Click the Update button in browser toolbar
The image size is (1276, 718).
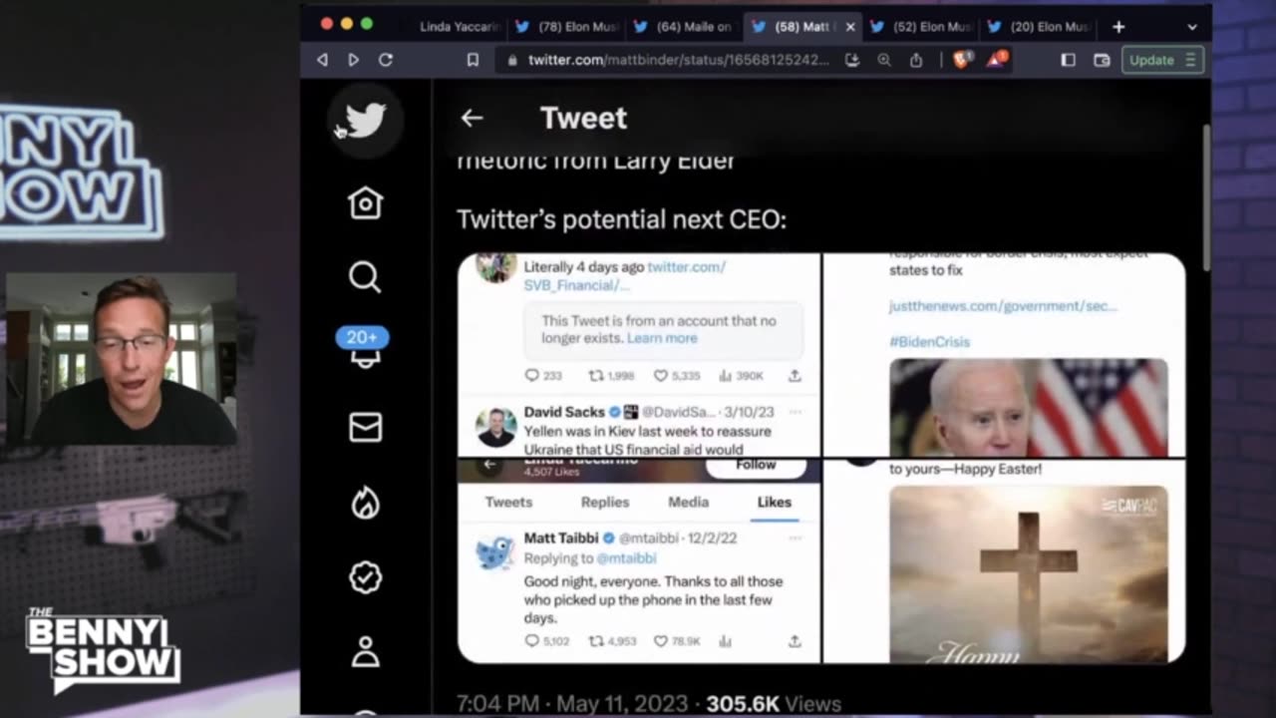pos(1162,60)
